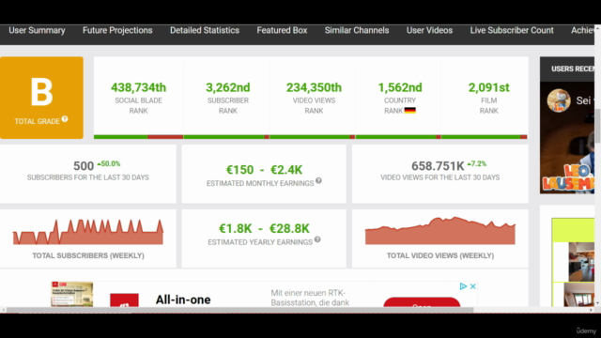Open the User Videos tab
The width and height of the screenshot is (601, 338).
pos(429,30)
